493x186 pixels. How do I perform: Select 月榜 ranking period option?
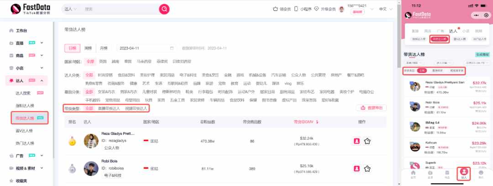104,48
